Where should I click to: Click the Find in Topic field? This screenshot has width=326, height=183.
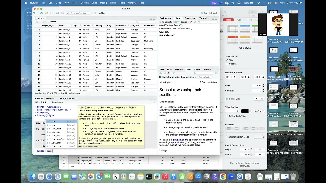[204, 77]
